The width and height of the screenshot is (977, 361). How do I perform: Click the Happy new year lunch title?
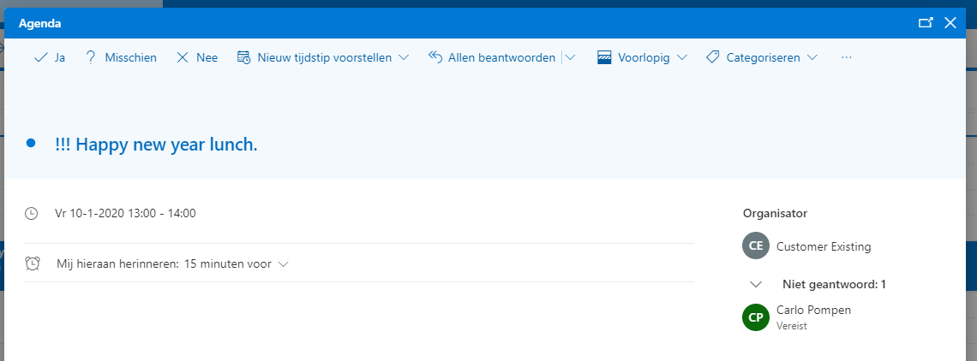(156, 145)
